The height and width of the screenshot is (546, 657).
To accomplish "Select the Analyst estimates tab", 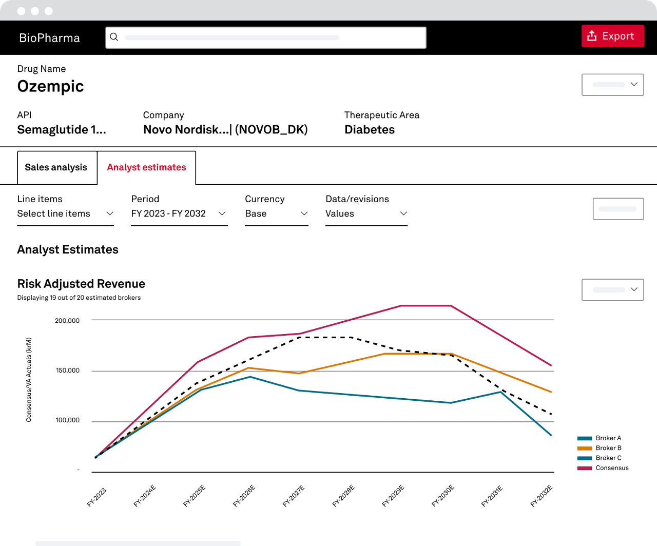I will pyautogui.click(x=146, y=167).
